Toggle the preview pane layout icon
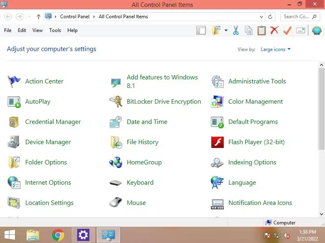325x243 pixels. pos(201,30)
